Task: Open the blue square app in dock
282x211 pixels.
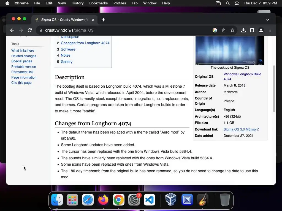Action: pyautogui.click(x=187, y=200)
